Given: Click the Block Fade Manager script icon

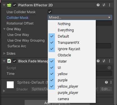Looking at the screenshot, I should [9, 61].
